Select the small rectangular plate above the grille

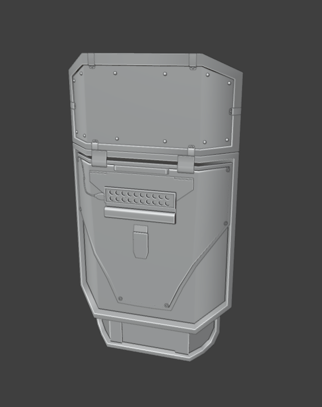(x=141, y=170)
